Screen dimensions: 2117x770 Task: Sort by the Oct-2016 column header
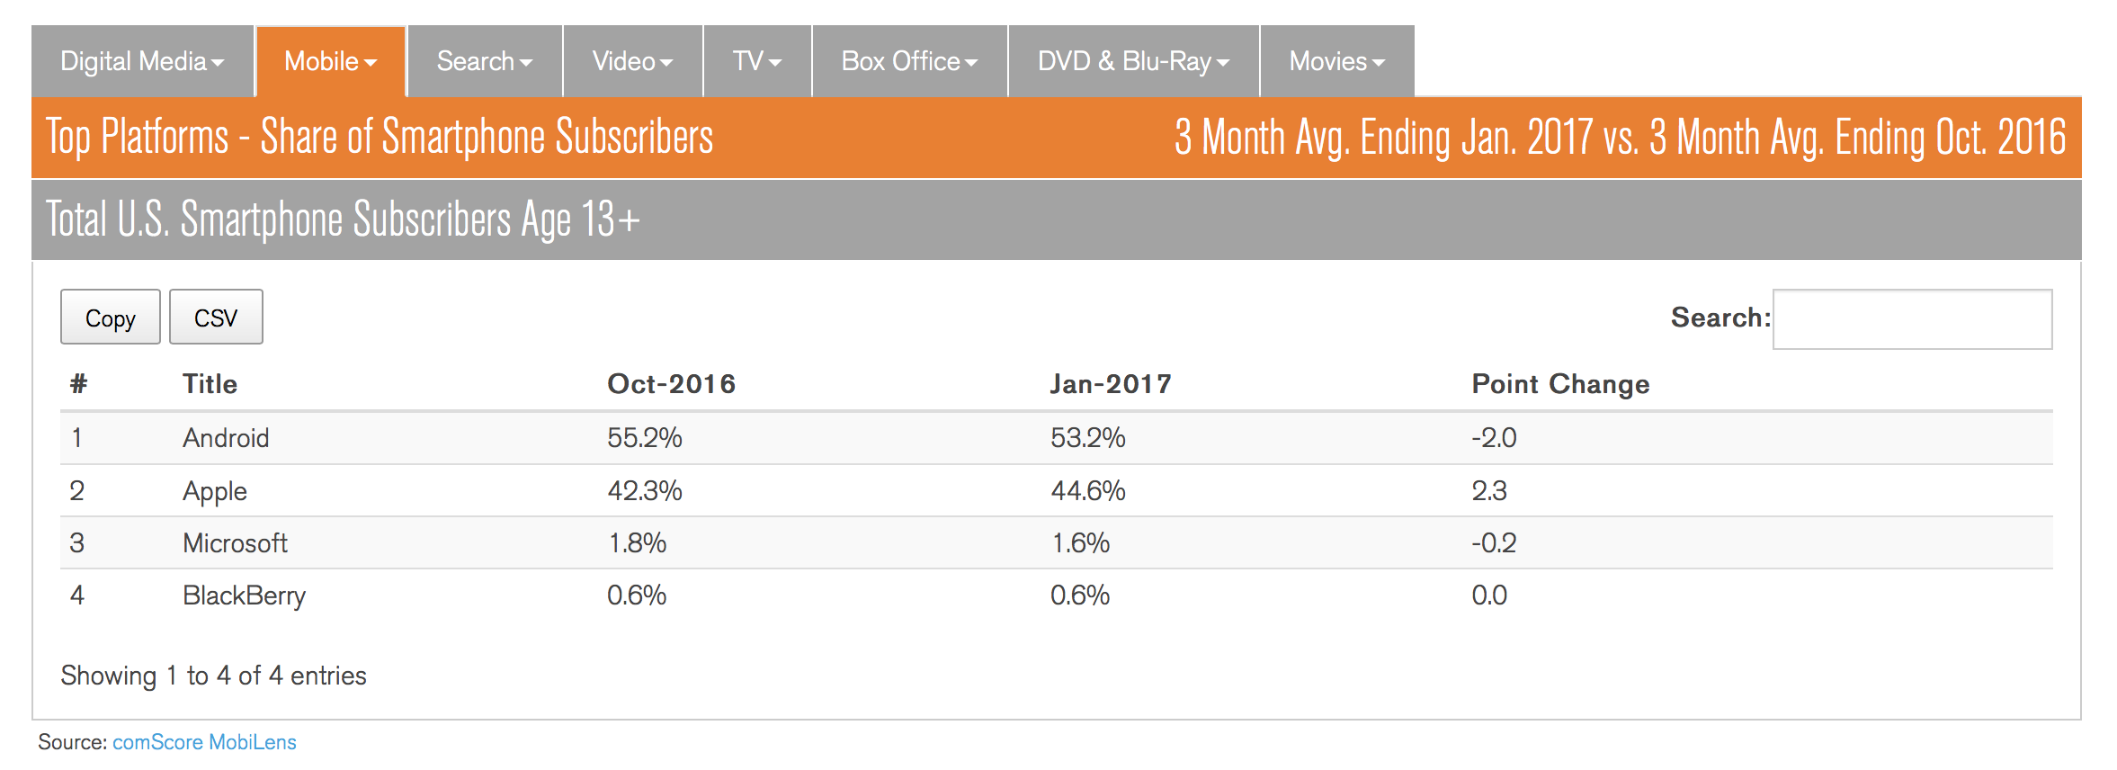coord(671,384)
